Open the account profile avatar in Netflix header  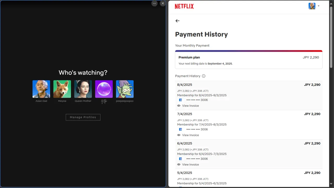coord(312,6)
